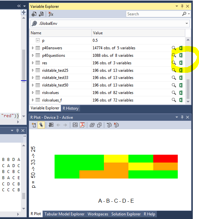The image size is (199, 219).
Task: Switch to the R History tab
Action: tap(71, 108)
